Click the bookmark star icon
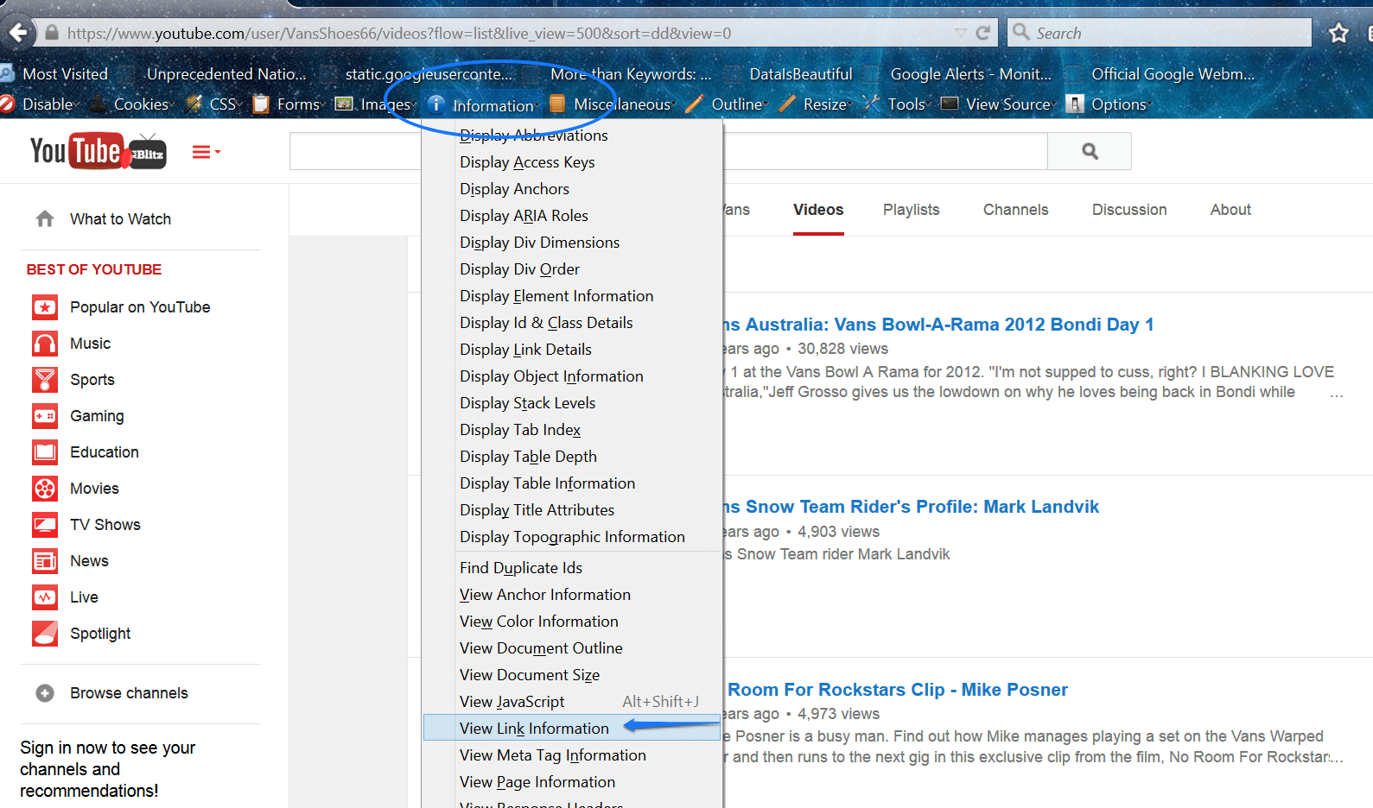Screen dimensions: 1373x808 (x=1338, y=33)
